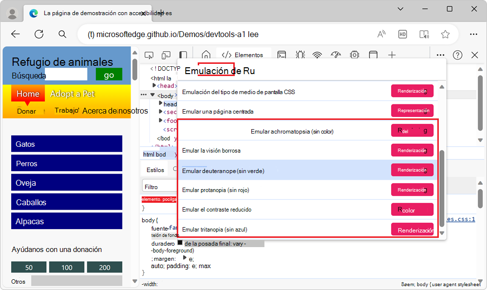Expand the sec node in the DOM tree
This screenshot has width=487, height=290.
(161, 111)
